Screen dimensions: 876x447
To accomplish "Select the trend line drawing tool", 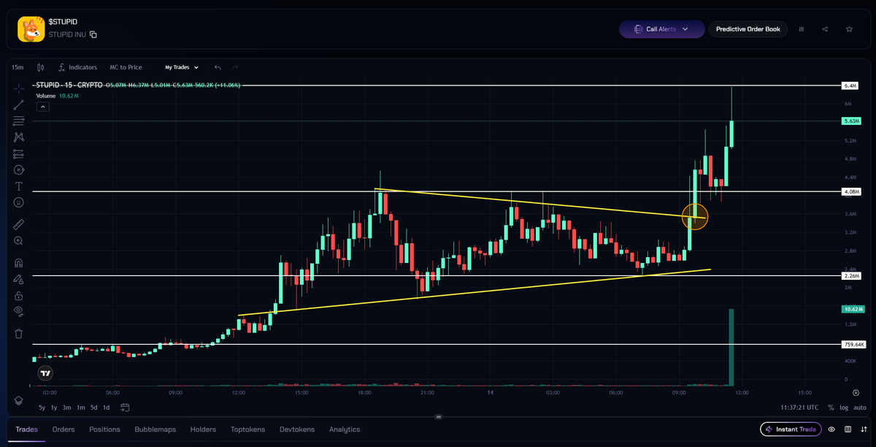I will (x=19, y=104).
